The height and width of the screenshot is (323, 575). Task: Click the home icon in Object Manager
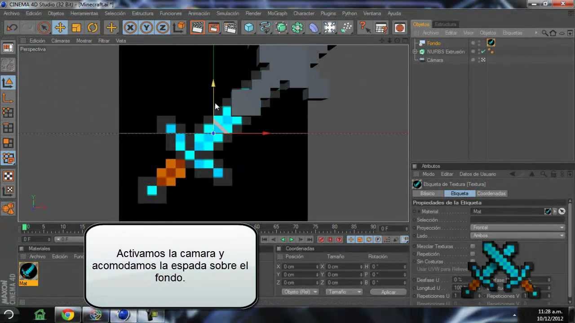[x=553, y=33]
